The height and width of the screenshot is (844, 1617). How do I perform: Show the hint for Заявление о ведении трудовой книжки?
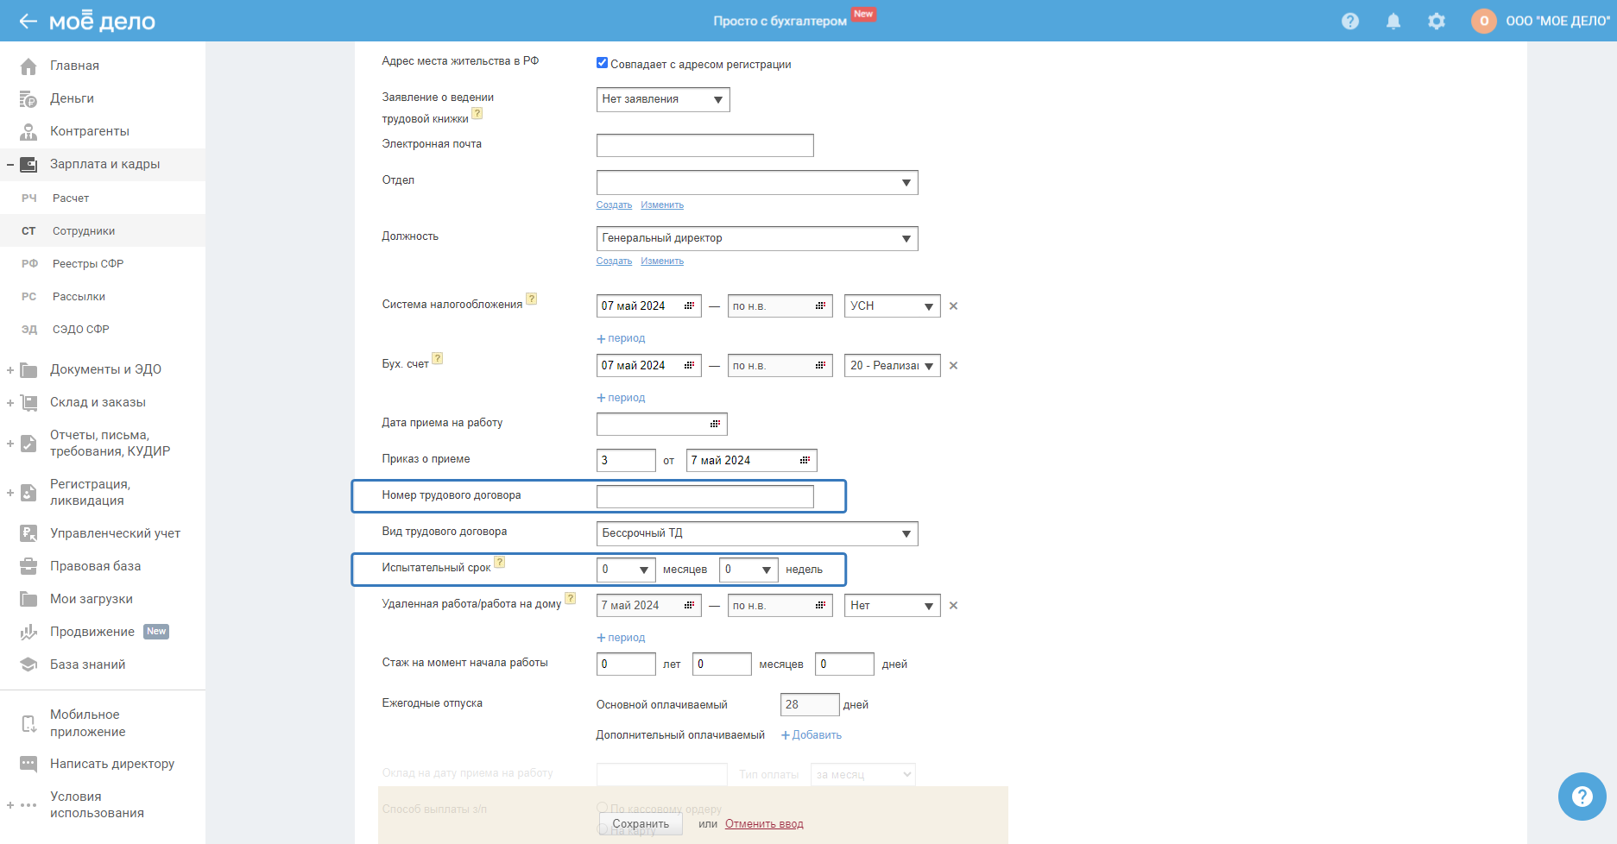(x=477, y=114)
